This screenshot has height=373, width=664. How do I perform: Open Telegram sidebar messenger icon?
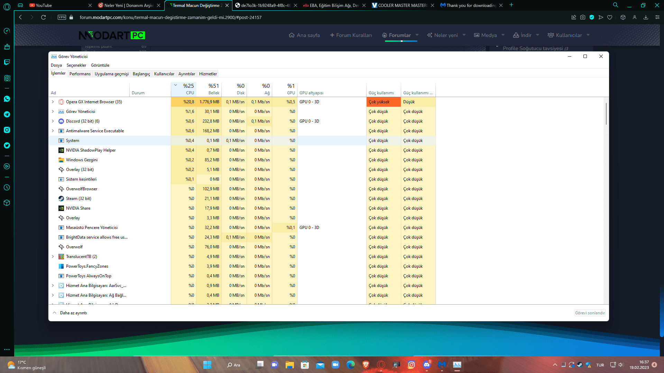(7, 114)
